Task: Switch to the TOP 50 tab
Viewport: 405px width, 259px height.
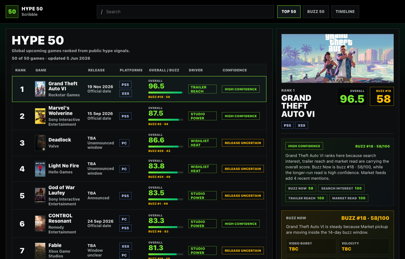Action: (x=289, y=12)
